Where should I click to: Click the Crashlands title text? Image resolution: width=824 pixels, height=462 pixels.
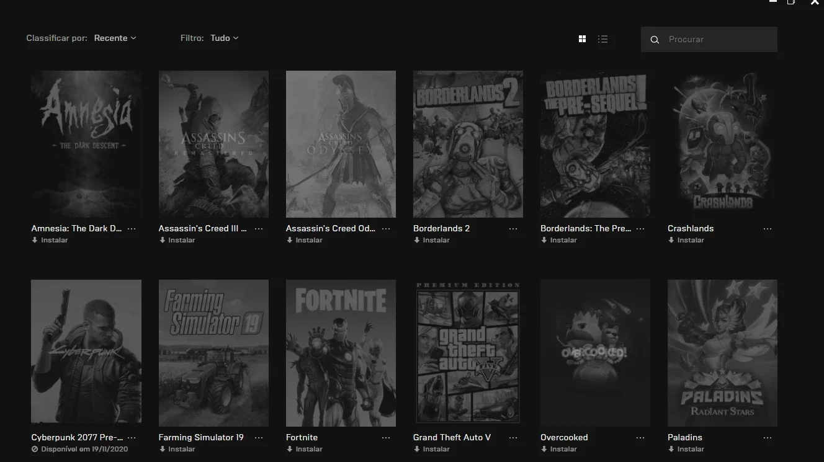(x=691, y=228)
